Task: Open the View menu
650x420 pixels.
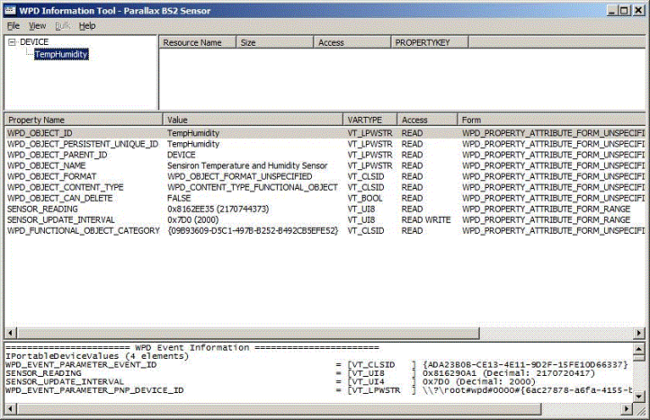Action: tap(37, 26)
